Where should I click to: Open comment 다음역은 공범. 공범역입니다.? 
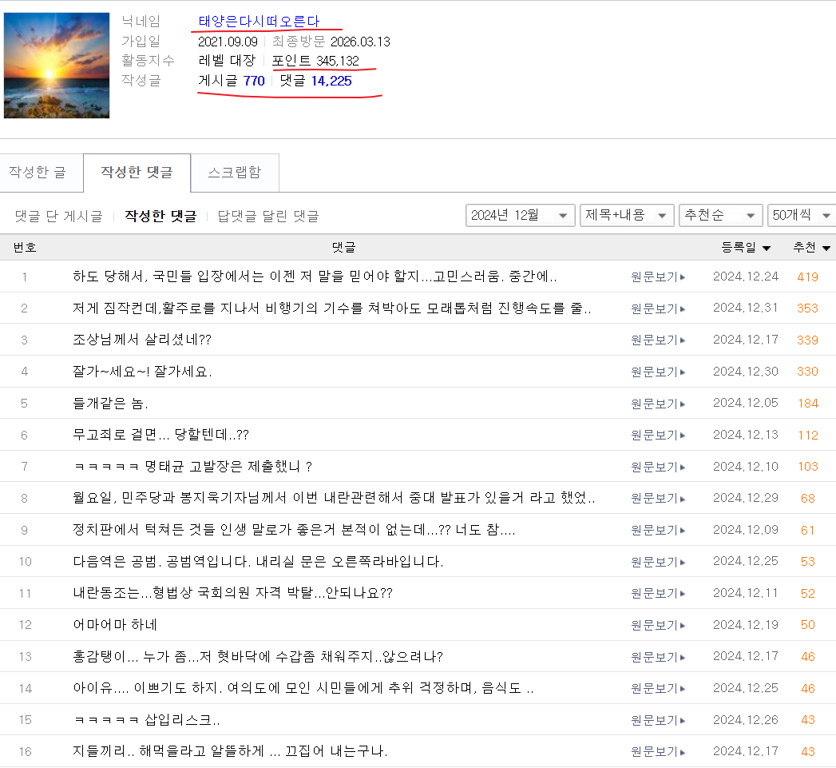(x=258, y=562)
